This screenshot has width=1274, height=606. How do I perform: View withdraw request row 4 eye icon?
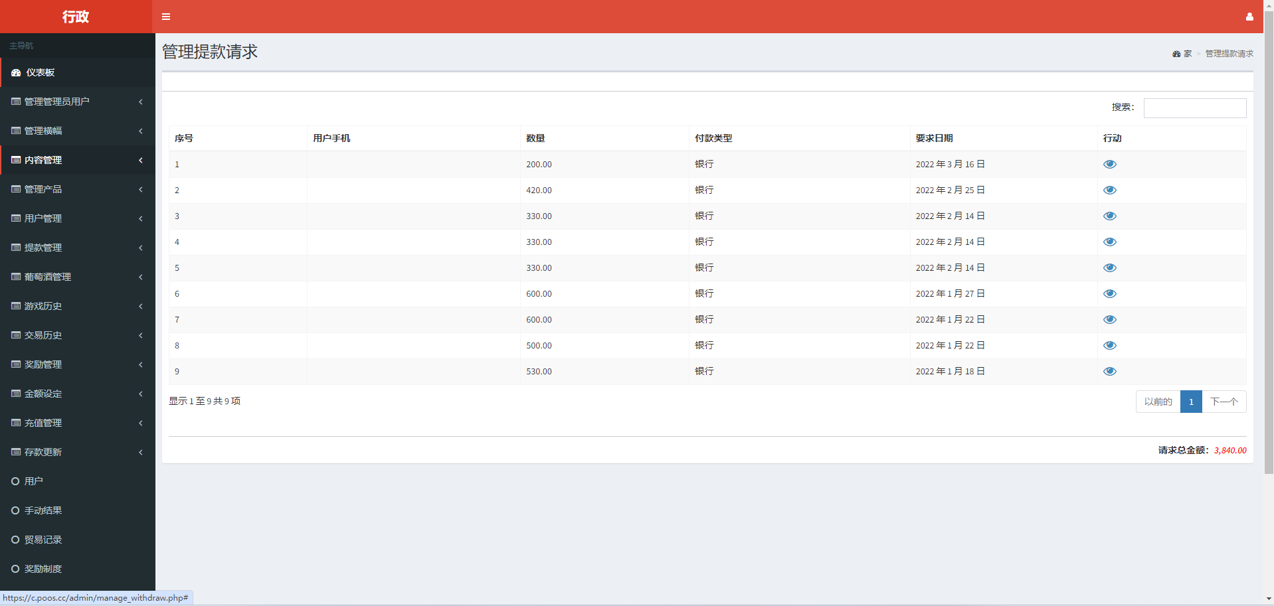pos(1110,242)
